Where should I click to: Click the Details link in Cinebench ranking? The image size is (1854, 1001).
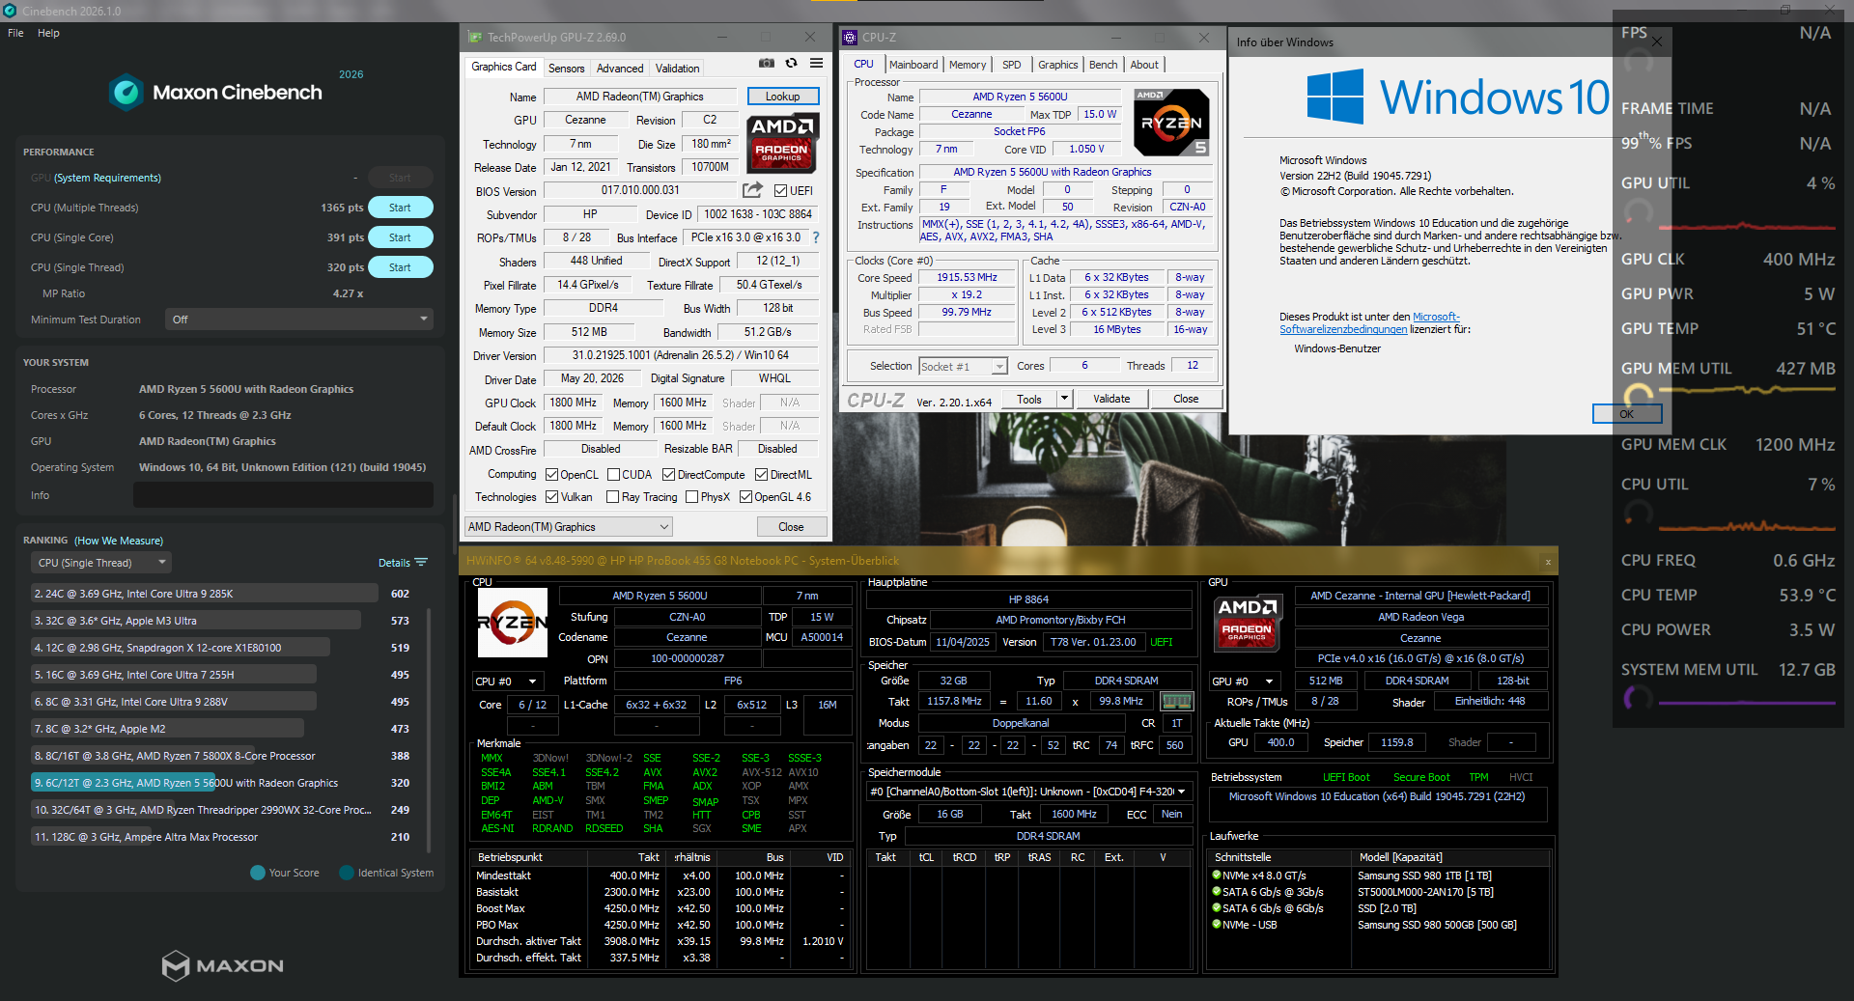[394, 563]
